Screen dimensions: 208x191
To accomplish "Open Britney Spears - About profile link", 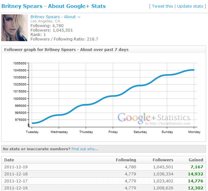I will click(55, 17).
